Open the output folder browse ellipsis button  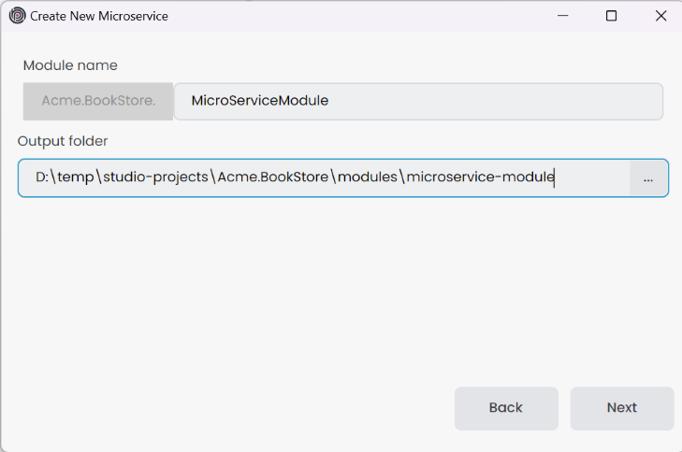[648, 178]
